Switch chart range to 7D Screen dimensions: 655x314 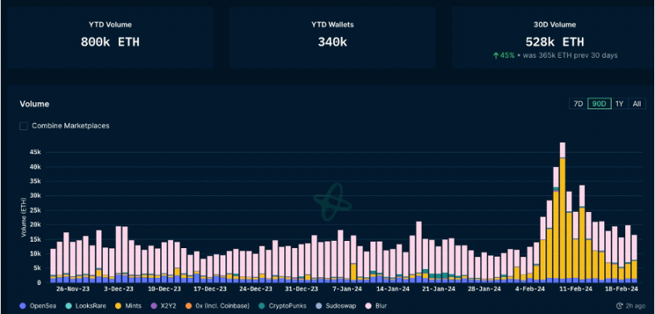(x=578, y=104)
